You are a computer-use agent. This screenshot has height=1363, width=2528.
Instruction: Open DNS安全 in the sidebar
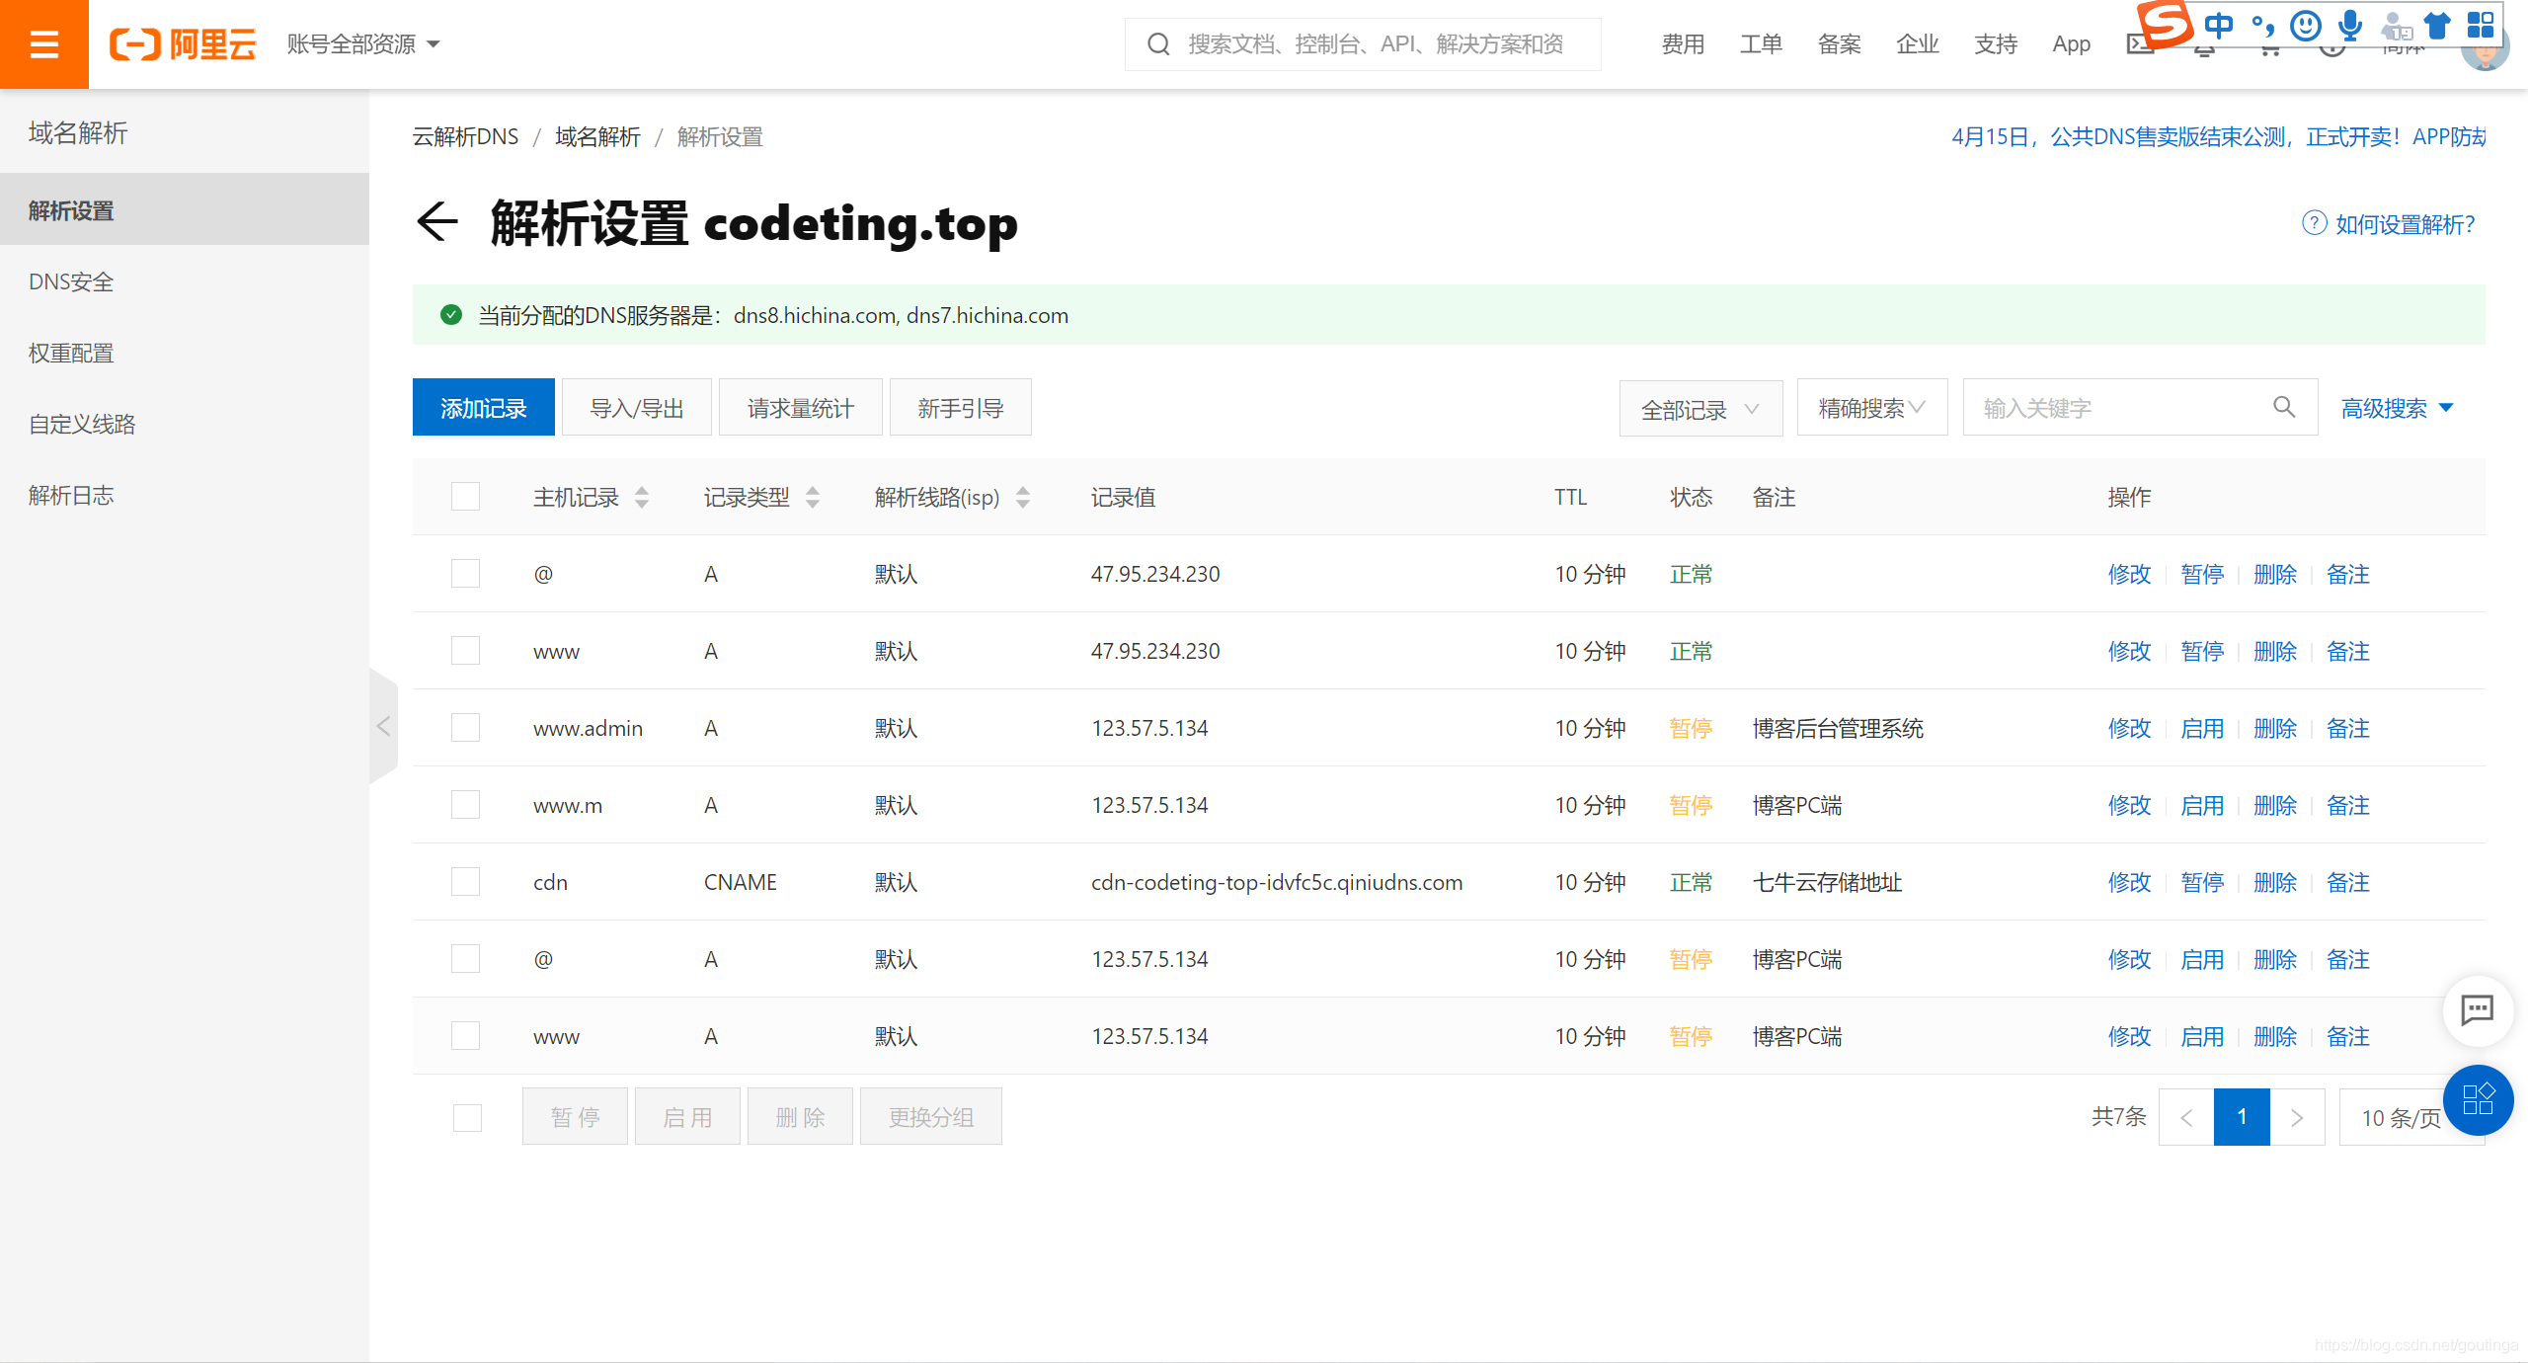185,281
